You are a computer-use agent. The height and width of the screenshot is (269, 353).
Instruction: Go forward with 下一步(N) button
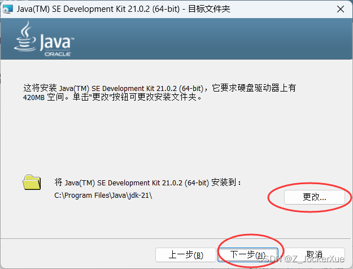click(x=248, y=255)
